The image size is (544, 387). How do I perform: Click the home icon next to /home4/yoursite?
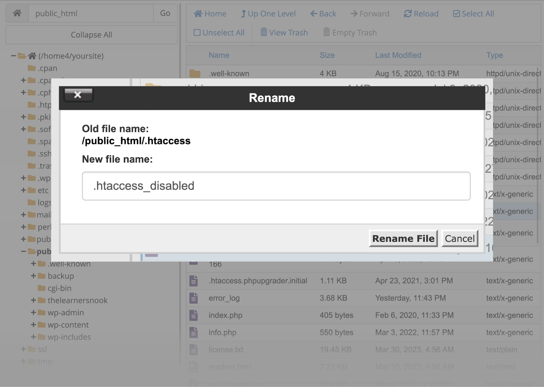point(33,55)
